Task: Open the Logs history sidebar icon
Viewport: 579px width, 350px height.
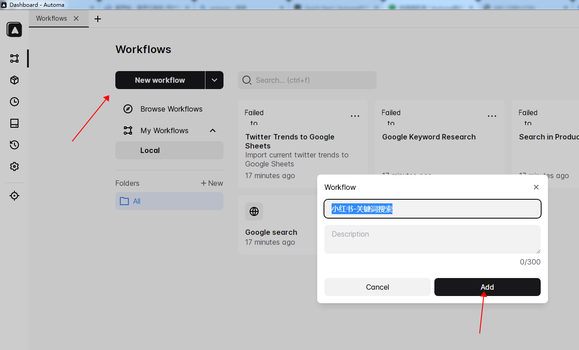Action: 14,145
